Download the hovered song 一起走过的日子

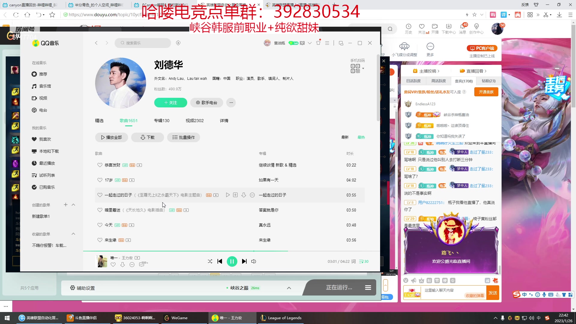244,195
